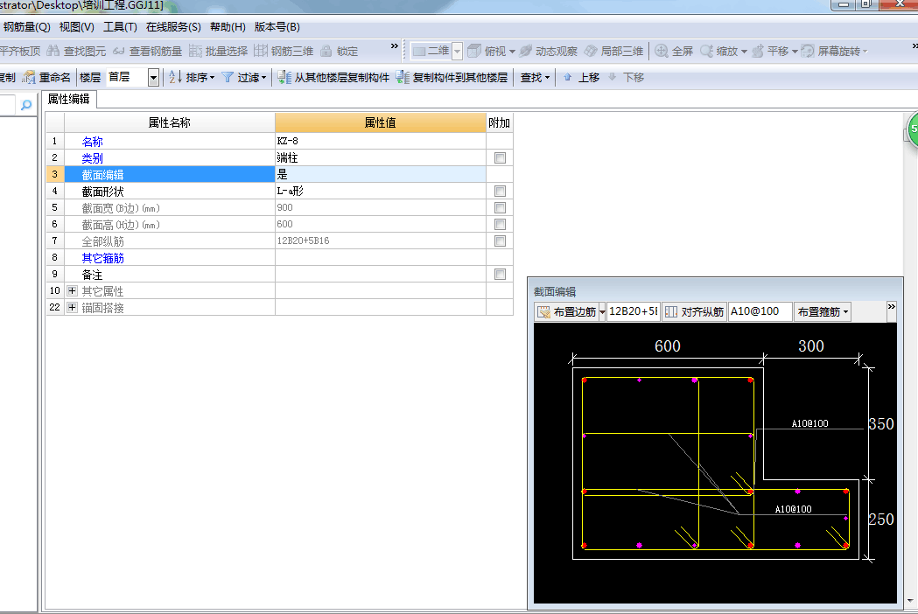The width and height of the screenshot is (918, 614).
Task: Open 钢筋量(Q) menu
Action: pos(27,27)
